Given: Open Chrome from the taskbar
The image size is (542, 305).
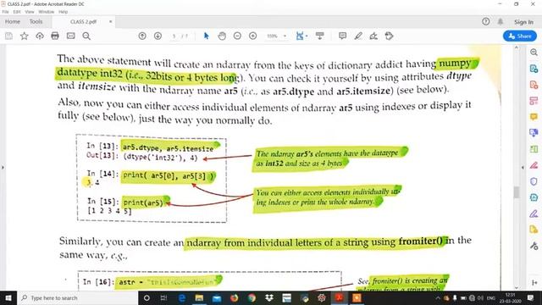Looking at the screenshot, I should pyautogui.click(x=252, y=297).
